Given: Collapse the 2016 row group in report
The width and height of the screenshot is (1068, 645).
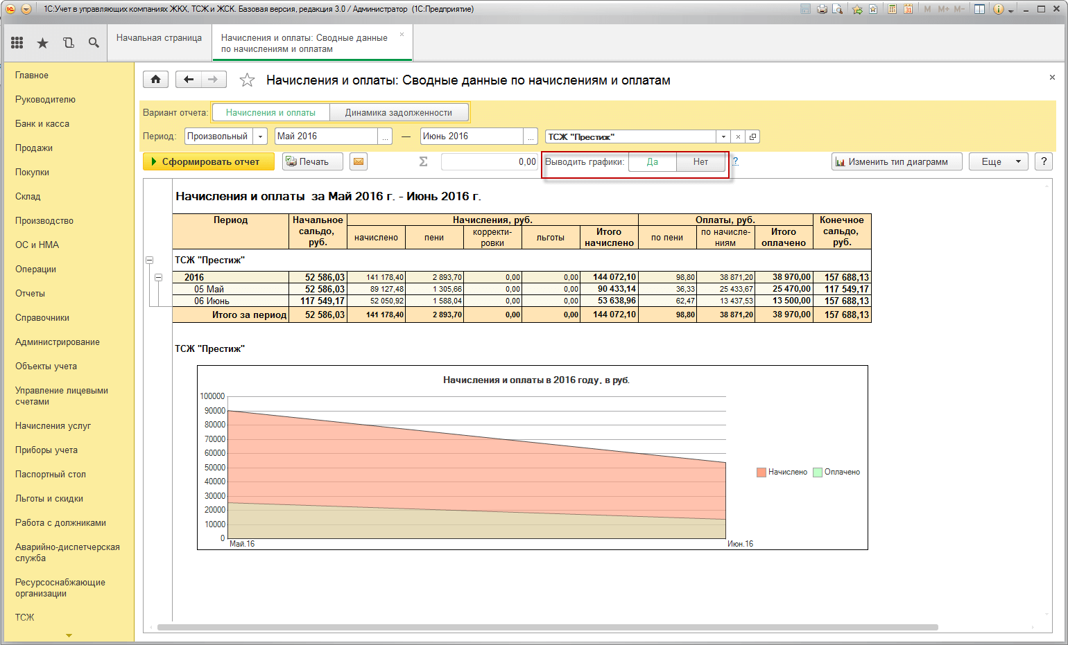Looking at the screenshot, I should [x=158, y=277].
